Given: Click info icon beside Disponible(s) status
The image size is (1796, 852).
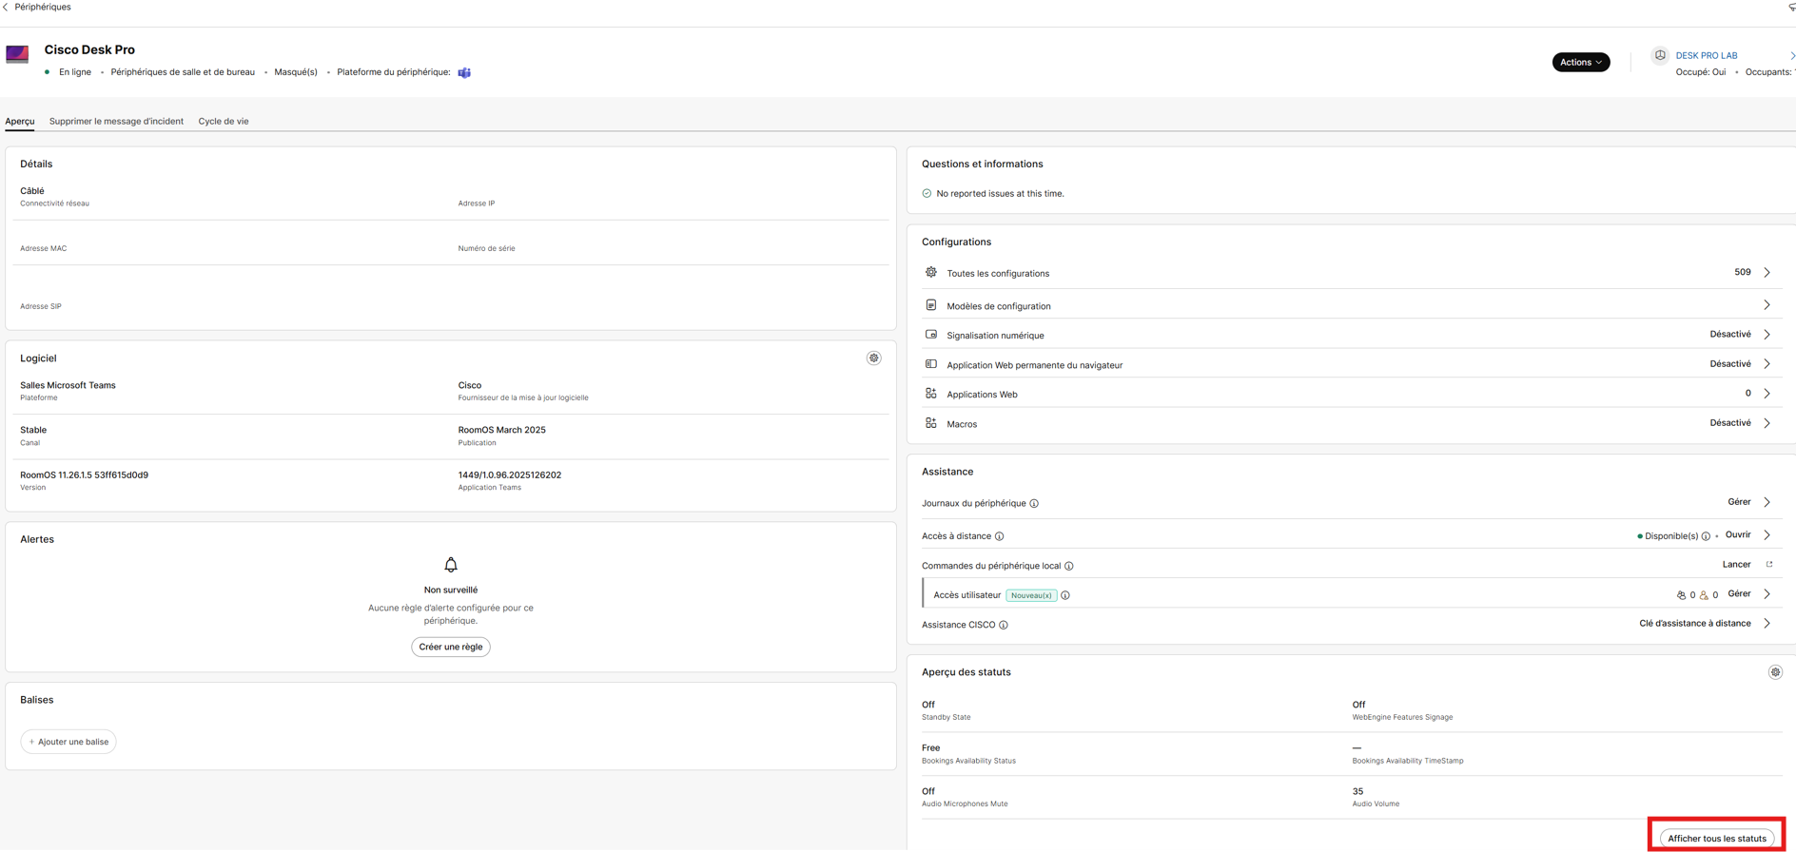Looking at the screenshot, I should tap(1706, 536).
